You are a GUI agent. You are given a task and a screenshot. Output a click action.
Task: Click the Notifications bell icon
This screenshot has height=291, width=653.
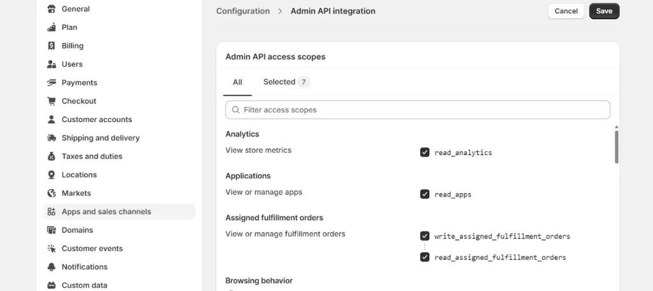(52, 267)
